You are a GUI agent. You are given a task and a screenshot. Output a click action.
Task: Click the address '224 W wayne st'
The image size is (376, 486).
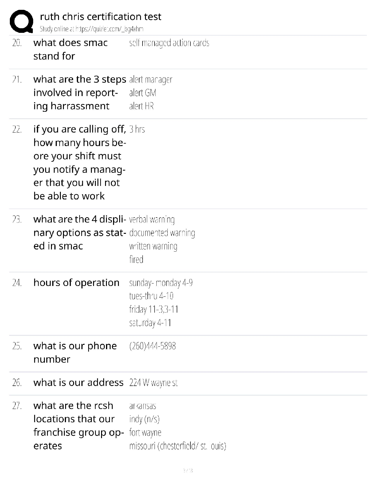[153, 383]
